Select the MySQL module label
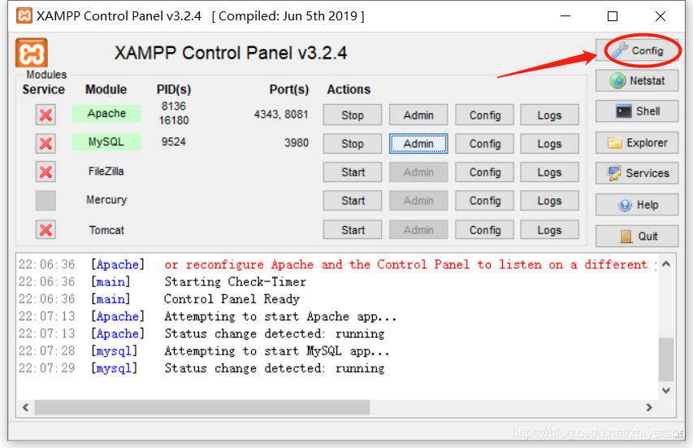The width and height of the screenshot is (693, 448). [x=106, y=142]
